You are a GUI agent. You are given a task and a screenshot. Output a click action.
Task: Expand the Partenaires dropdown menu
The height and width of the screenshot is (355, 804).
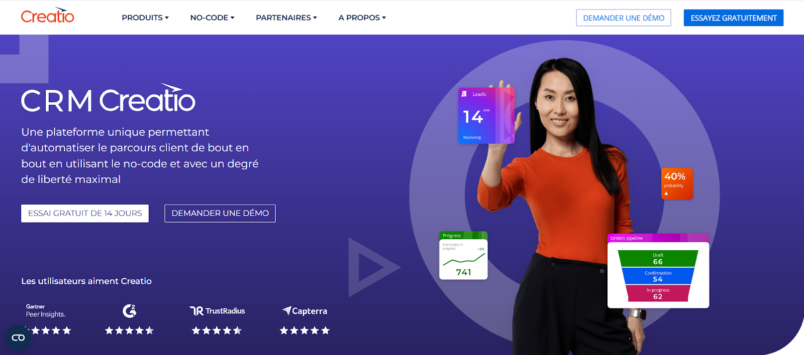(x=286, y=18)
